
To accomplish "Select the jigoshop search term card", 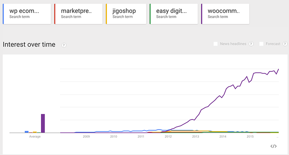I will pos(126,14).
